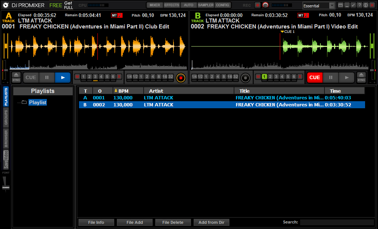
Task: Adjust the FONT size slider
Action: 6,187
